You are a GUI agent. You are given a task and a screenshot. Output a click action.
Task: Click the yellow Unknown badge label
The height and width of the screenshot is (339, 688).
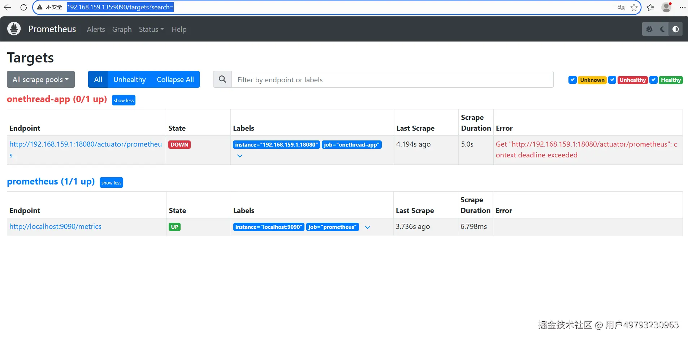(x=592, y=80)
